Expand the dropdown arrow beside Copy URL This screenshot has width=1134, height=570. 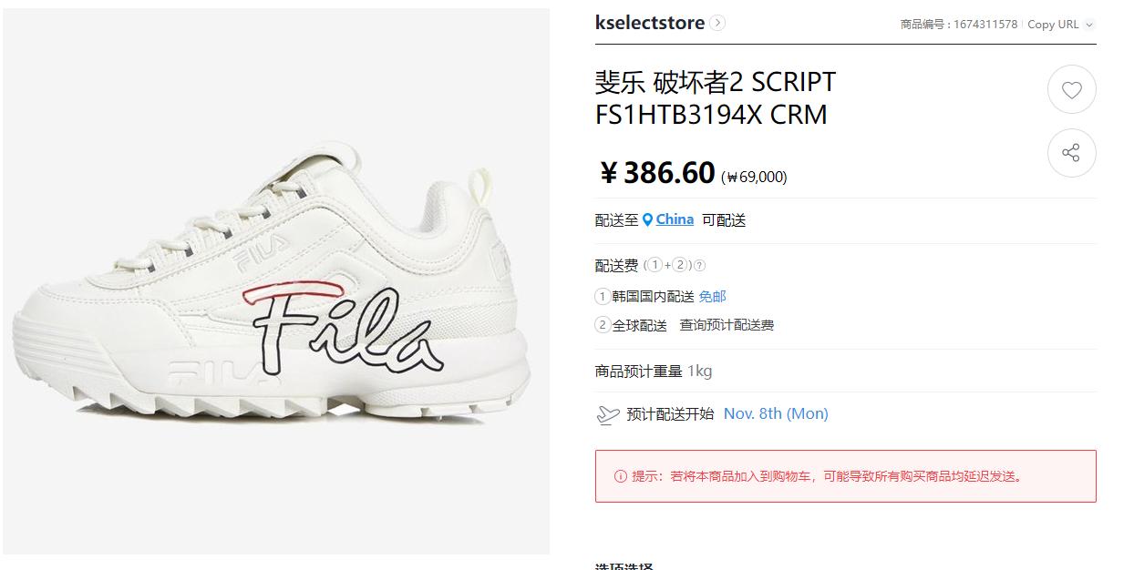(1089, 25)
